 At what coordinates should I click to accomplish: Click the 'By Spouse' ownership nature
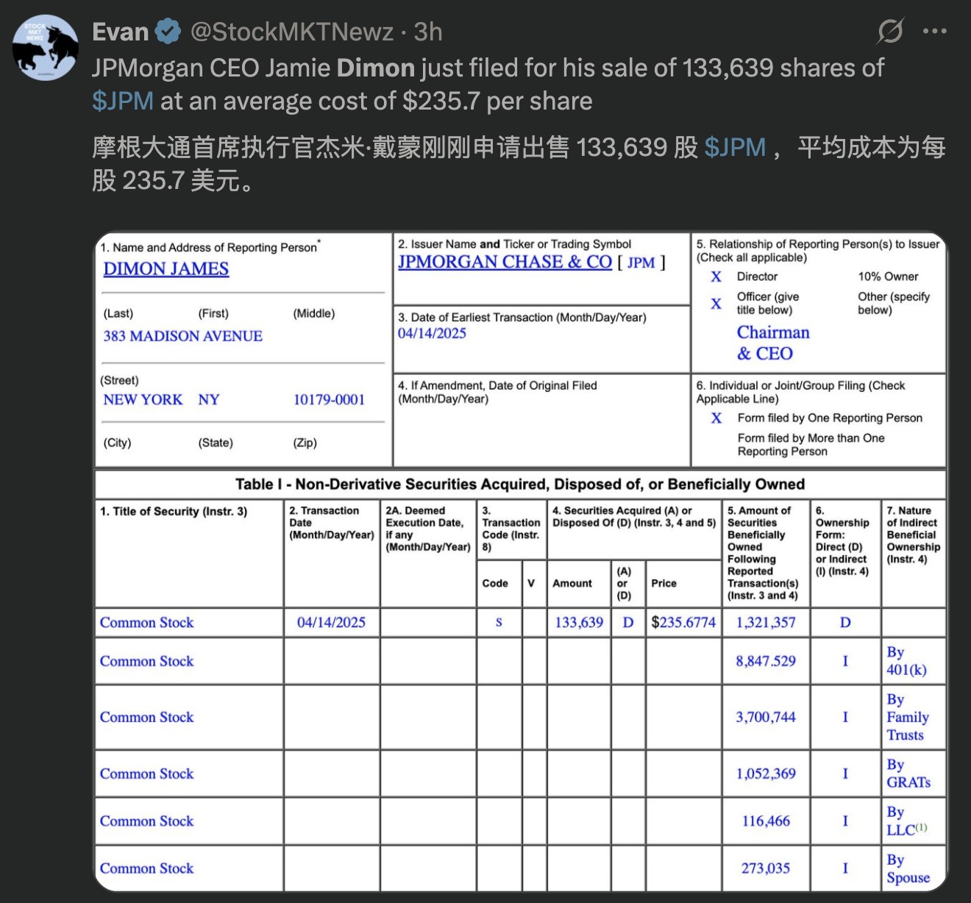(x=908, y=868)
